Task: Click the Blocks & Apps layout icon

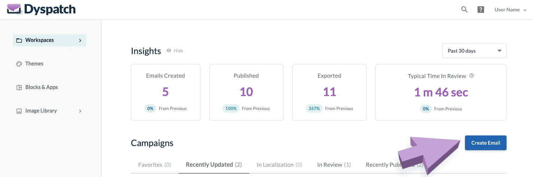Action: coord(19,88)
